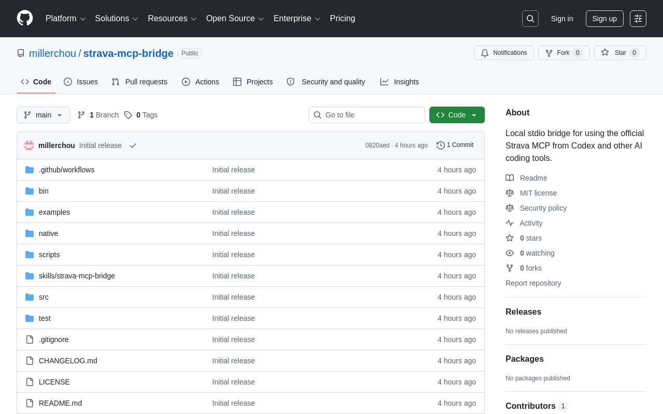
Task: Open the millerchou avatar in commit row
Action: (29, 145)
